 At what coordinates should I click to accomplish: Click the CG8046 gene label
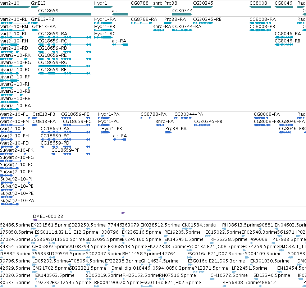(x=284, y=3)
